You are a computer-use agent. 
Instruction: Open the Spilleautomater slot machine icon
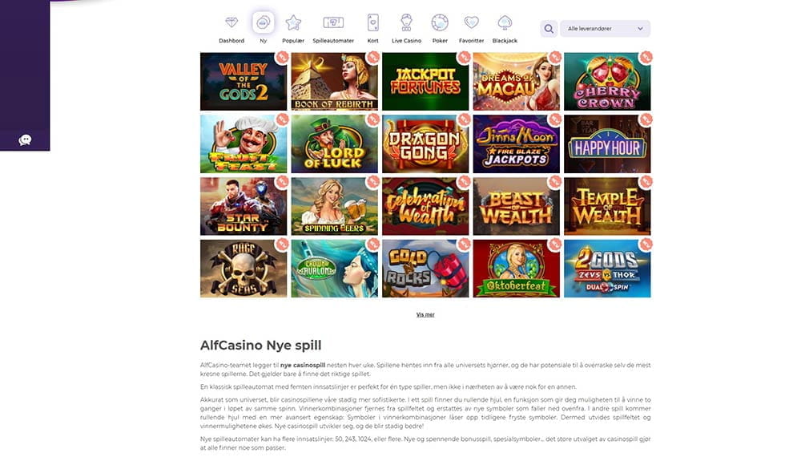[333, 22]
